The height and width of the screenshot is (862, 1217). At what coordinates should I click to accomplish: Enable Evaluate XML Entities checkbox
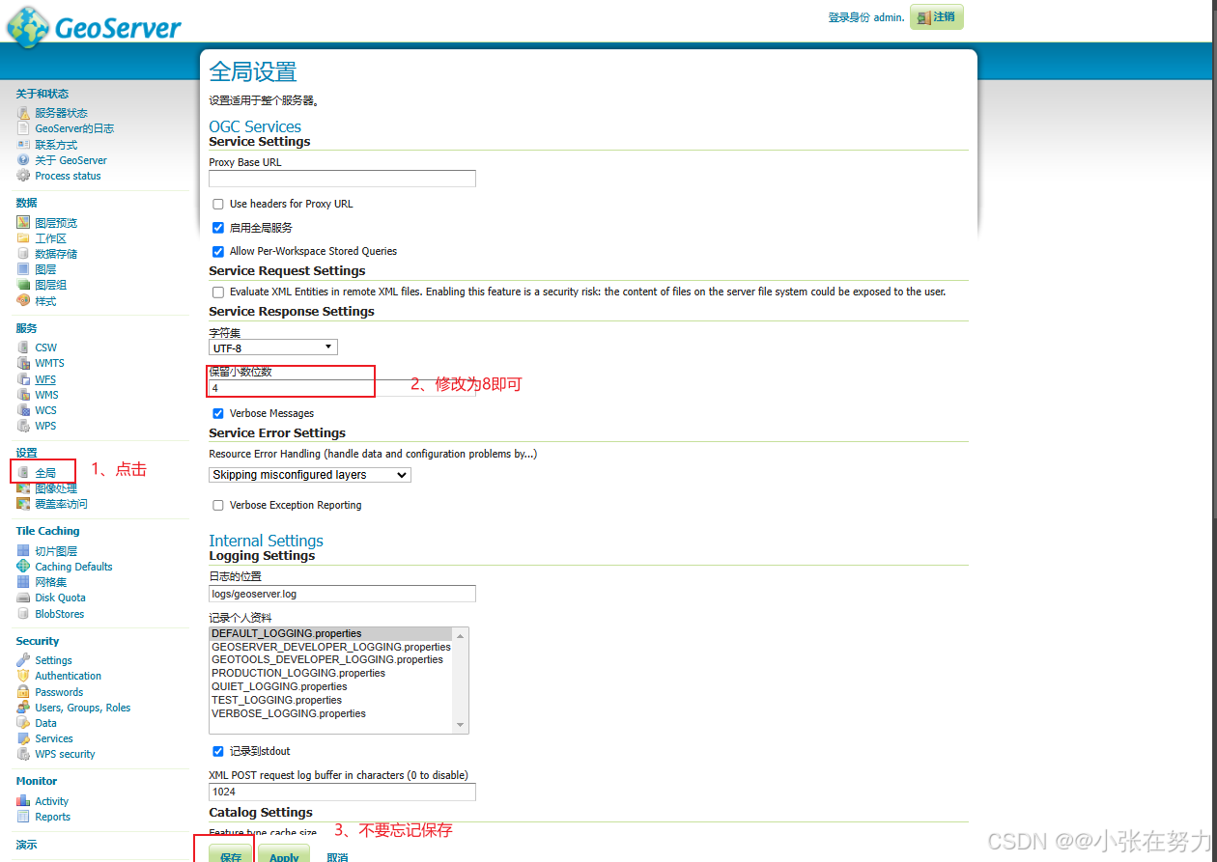click(x=218, y=292)
